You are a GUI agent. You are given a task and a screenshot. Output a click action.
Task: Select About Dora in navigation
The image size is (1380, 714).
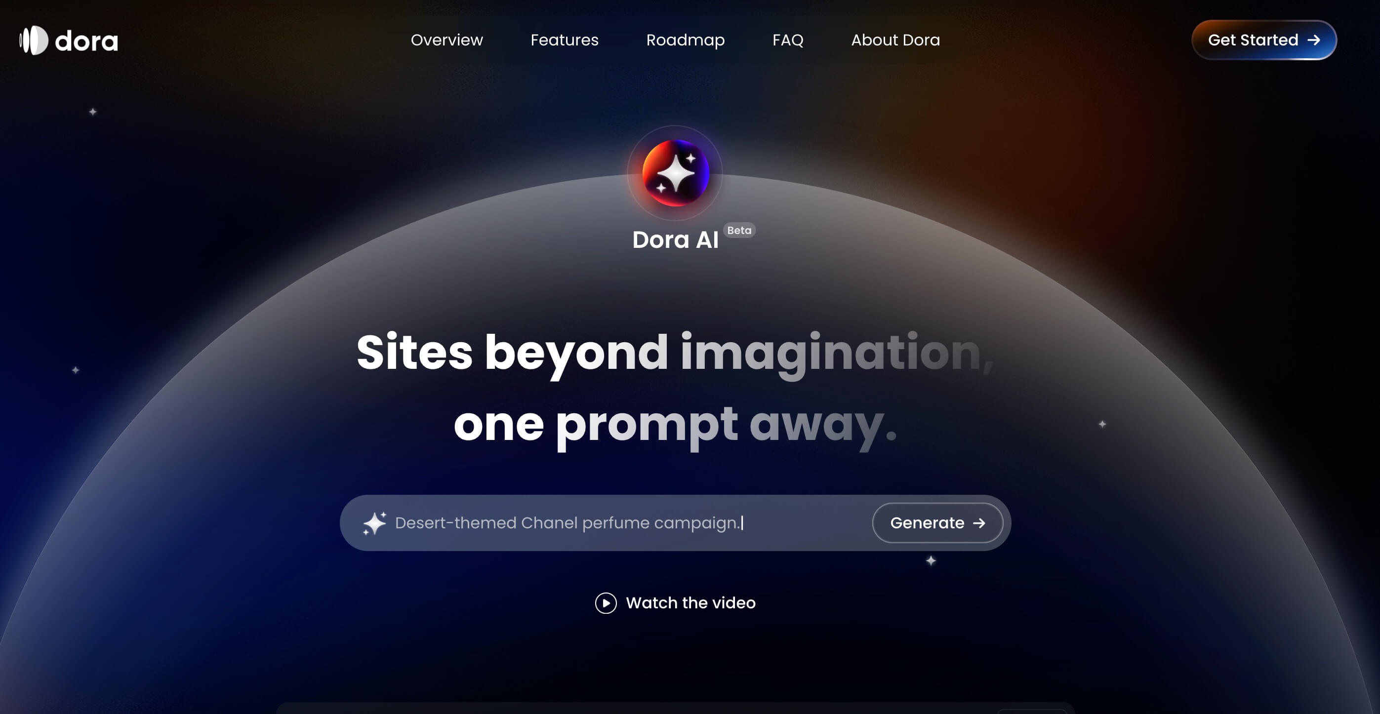pyautogui.click(x=895, y=40)
